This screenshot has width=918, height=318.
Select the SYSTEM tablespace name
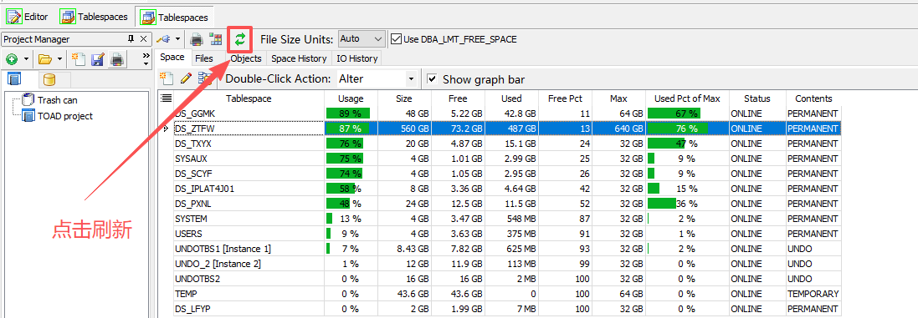pyautogui.click(x=191, y=219)
